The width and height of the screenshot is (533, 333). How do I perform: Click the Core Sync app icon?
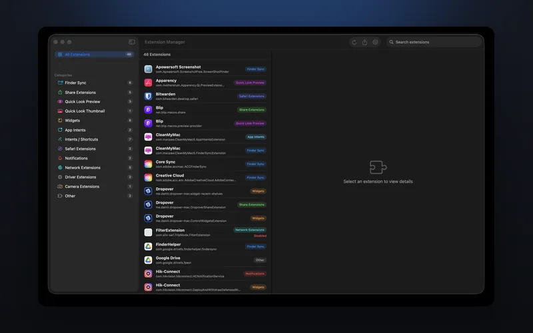tap(148, 164)
